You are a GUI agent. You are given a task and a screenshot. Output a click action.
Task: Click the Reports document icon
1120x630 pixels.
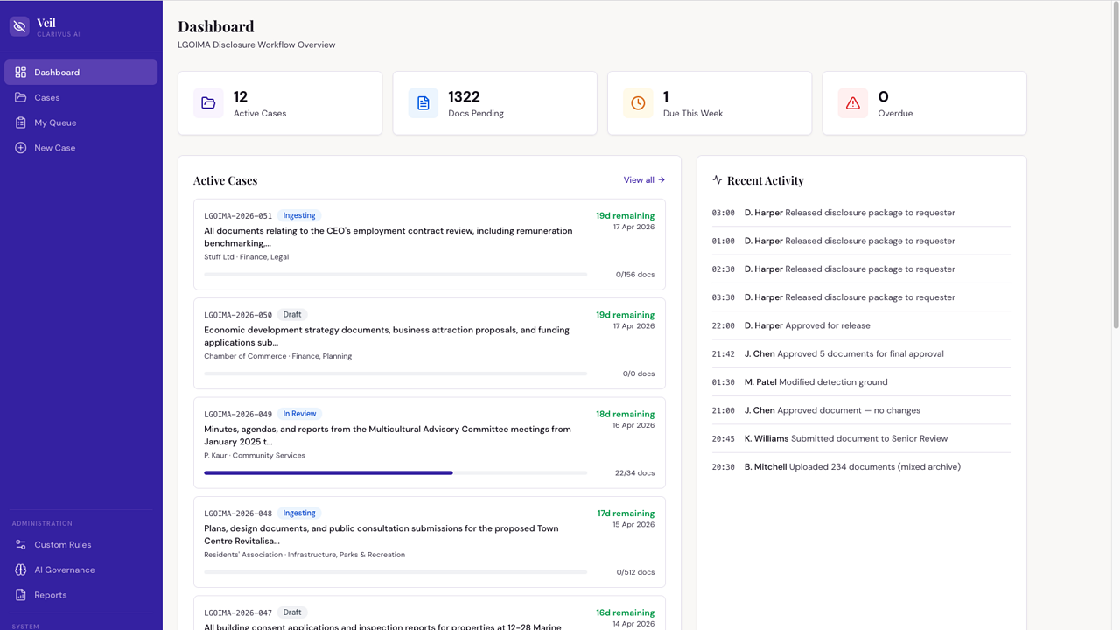coord(21,595)
